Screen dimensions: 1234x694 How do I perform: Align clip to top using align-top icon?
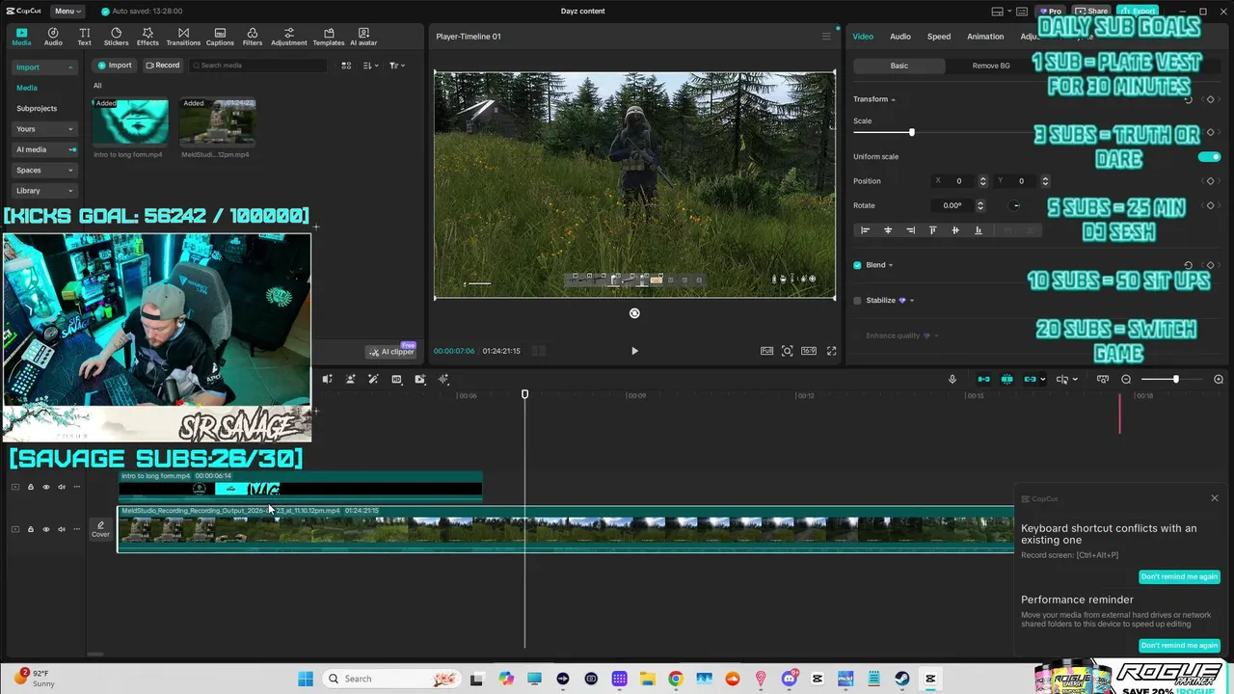(932, 230)
